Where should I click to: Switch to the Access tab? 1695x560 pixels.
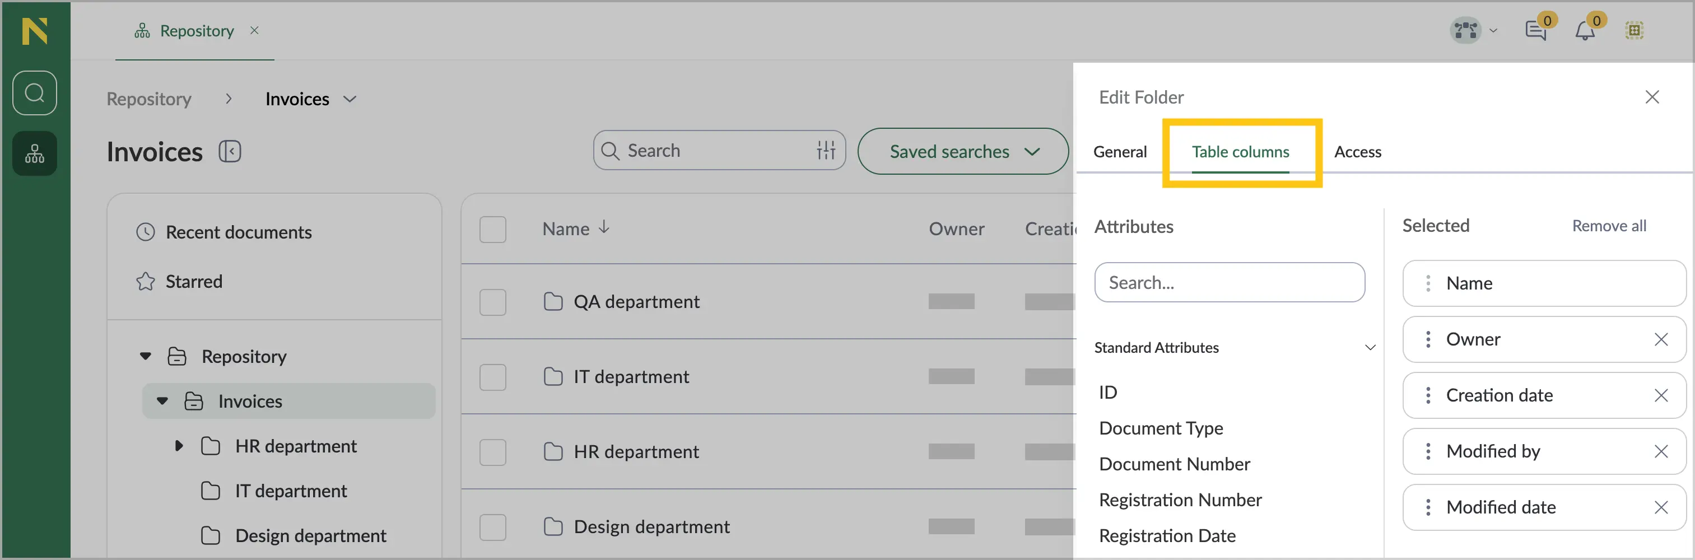pyautogui.click(x=1357, y=152)
